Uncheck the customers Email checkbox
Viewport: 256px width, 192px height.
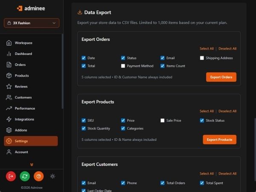click(84, 183)
